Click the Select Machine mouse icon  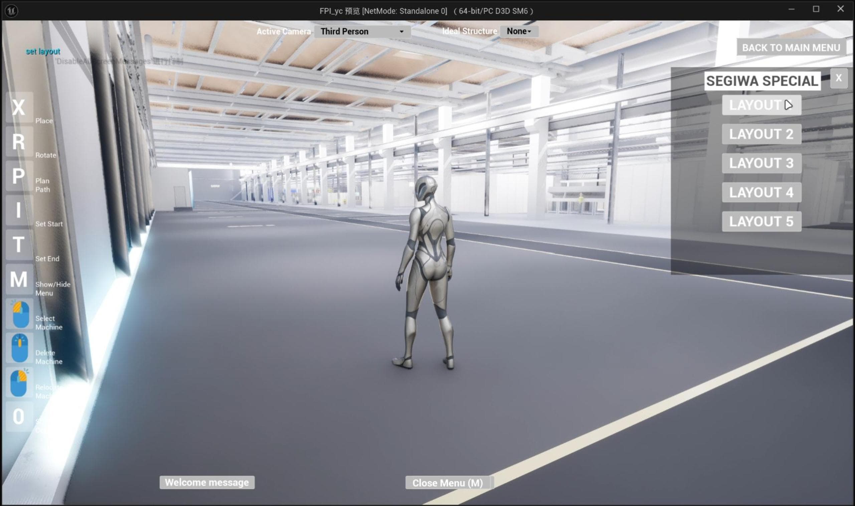click(x=19, y=314)
